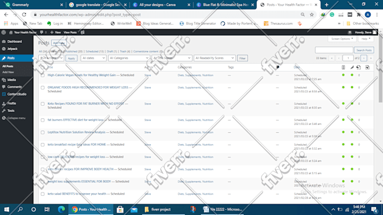Sort by readability score feather icon
The height and width of the screenshot is (215, 383).
[351, 68]
